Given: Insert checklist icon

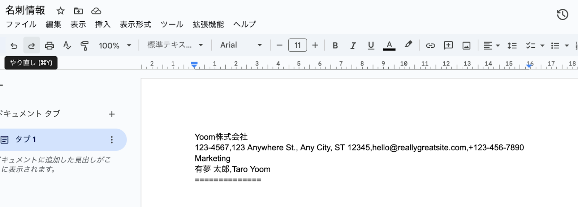Looking at the screenshot, I should 531,46.
